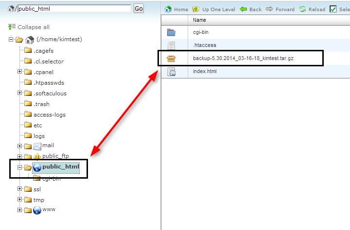
Task: Click the Collapse all green arrow icon
Action: (x=12, y=27)
